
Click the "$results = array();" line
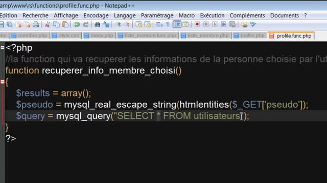tap(54, 93)
